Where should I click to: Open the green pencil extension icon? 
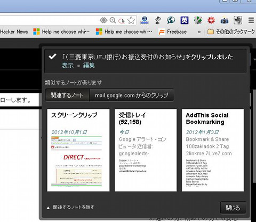tap(198, 20)
